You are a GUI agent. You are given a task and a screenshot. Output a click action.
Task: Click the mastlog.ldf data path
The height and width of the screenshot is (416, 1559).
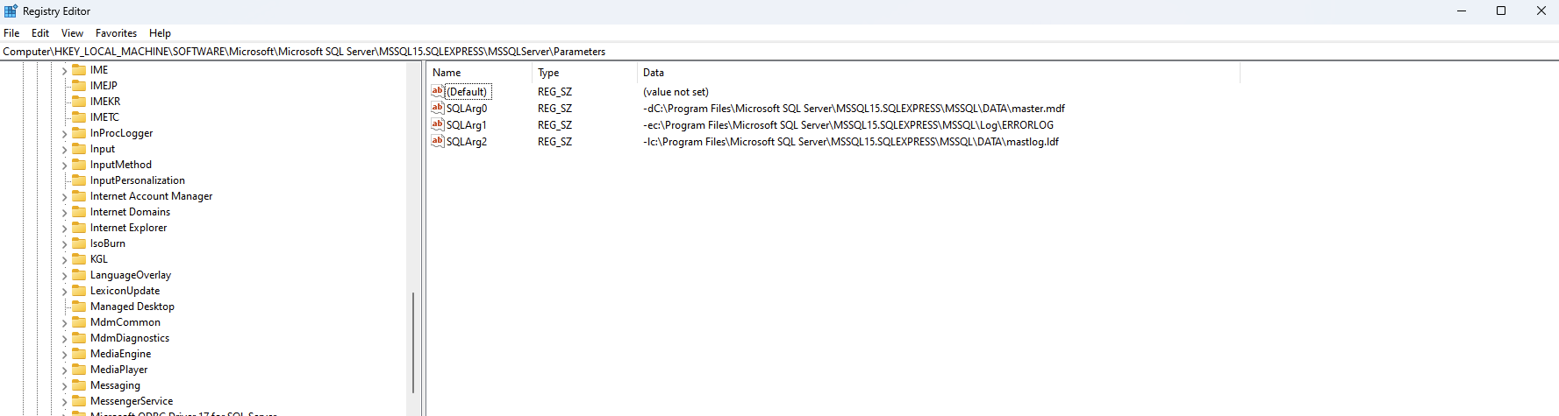pyautogui.click(x=851, y=142)
